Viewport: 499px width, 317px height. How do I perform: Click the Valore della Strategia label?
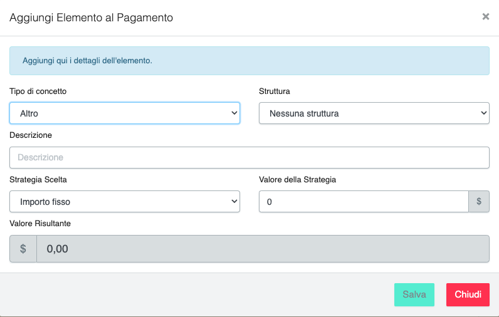coord(298,179)
